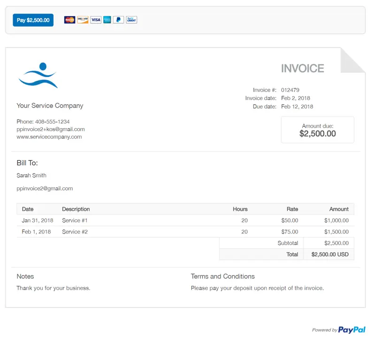Image resolution: width=373 pixels, height=346 pixels.
Task: Select the Jan 31, 2018 date cell
Action: pos(38,220)
